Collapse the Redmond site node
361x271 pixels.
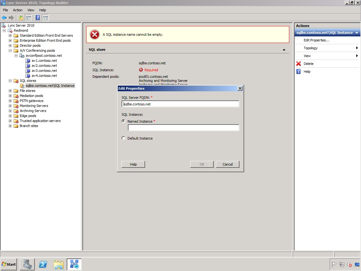[4, 30]
